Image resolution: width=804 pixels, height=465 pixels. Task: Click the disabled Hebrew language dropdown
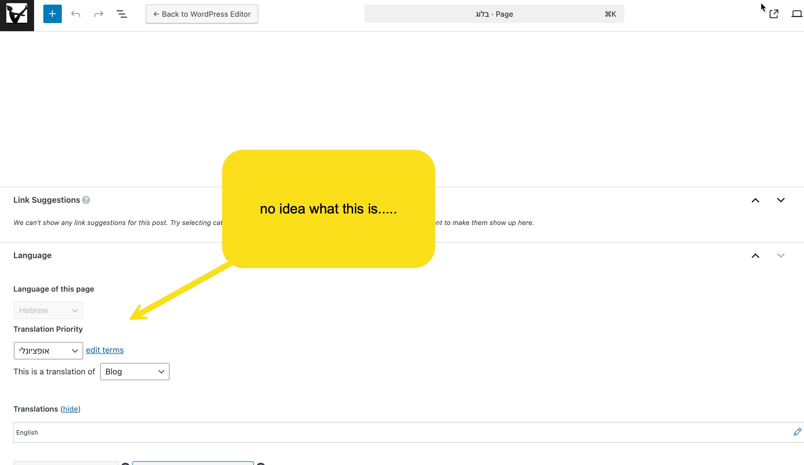pos(48,310)
